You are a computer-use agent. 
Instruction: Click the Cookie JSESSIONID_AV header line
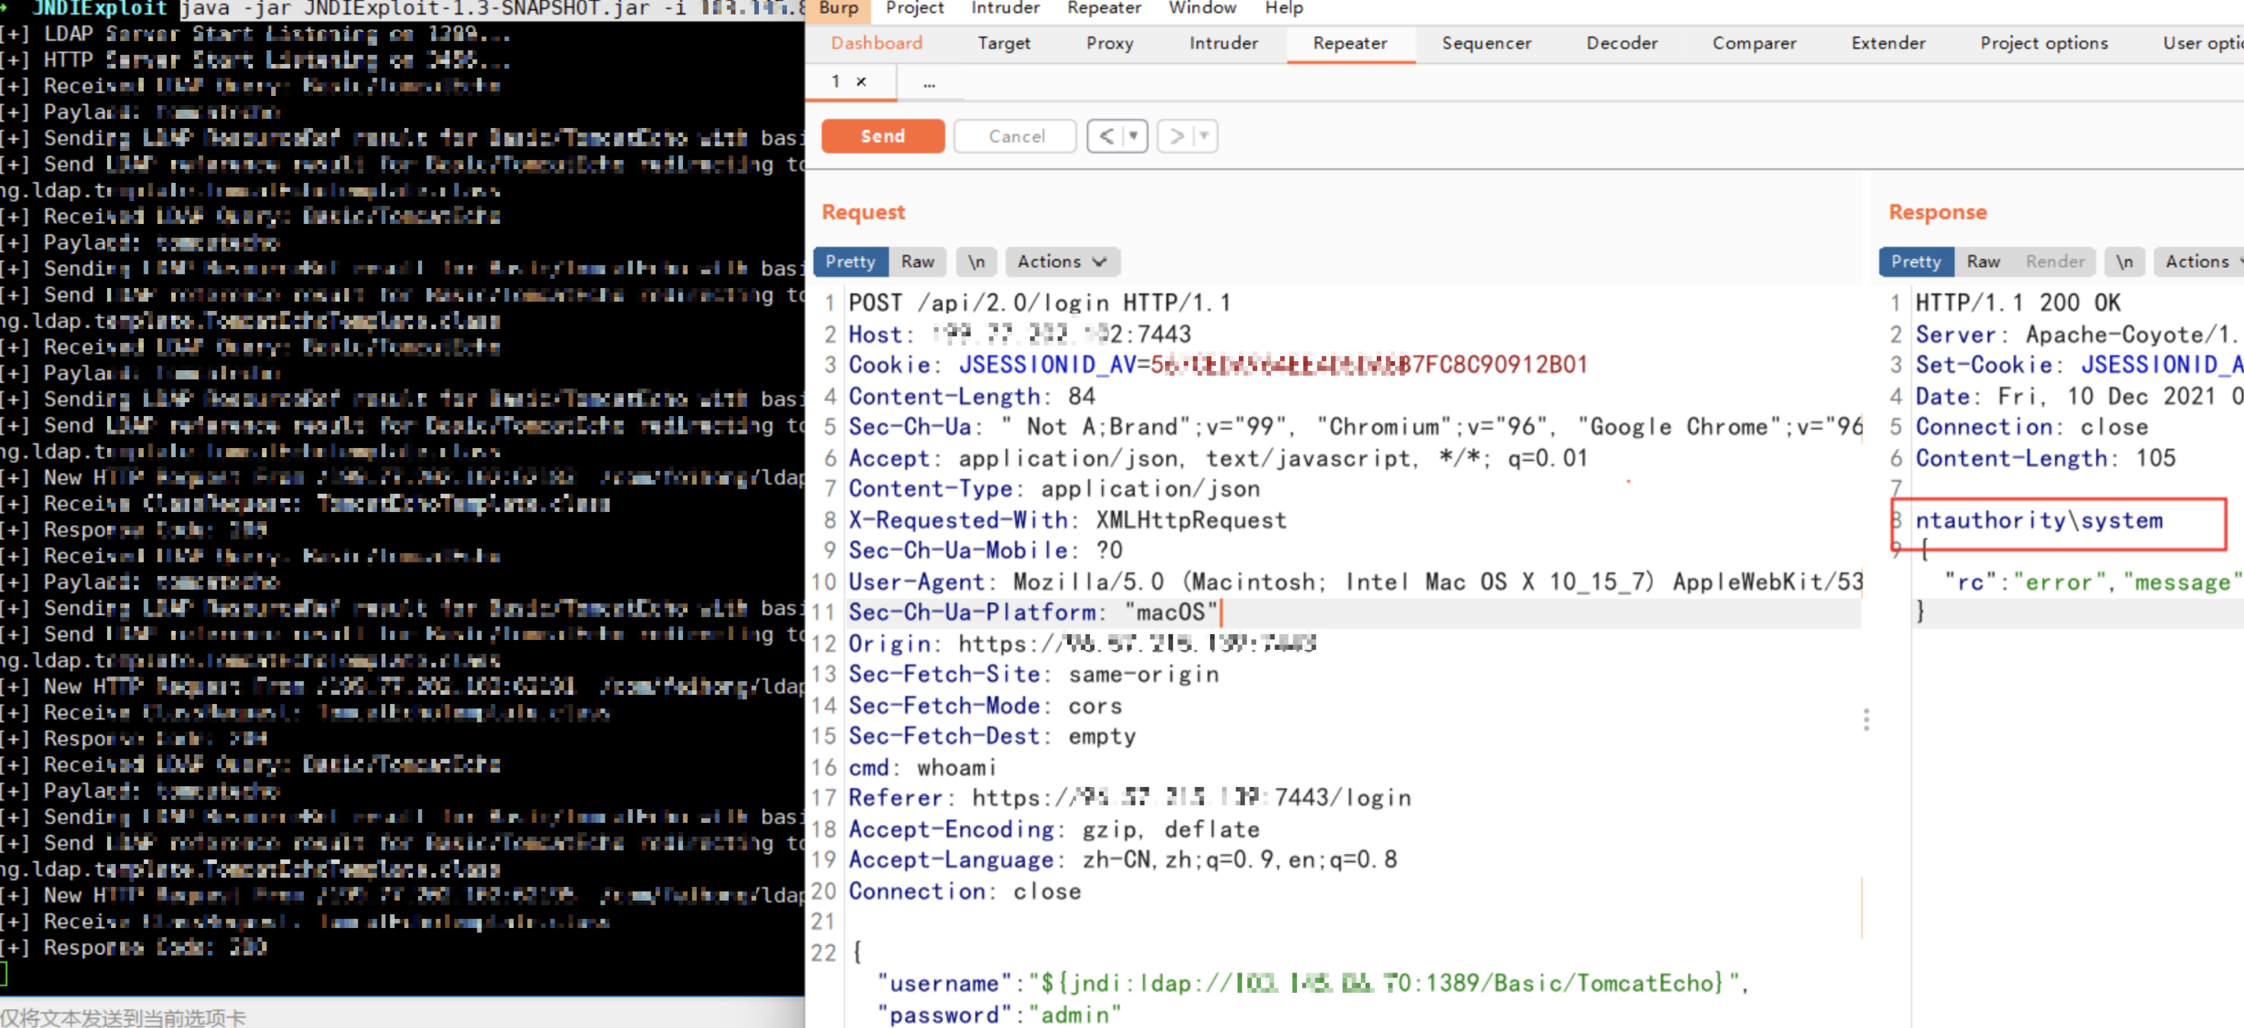[x=1218, y=365]
